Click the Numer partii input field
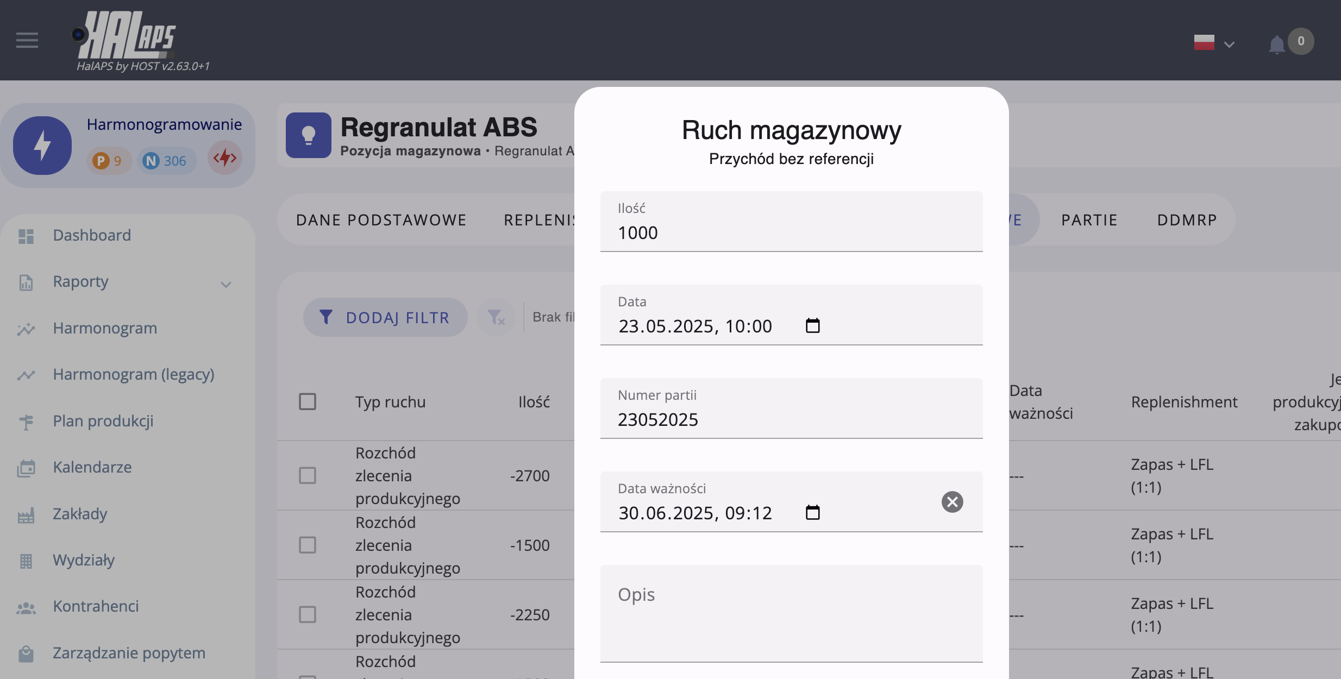The image size is (1341, 679). pyautogui.click(x=791, y=419)
